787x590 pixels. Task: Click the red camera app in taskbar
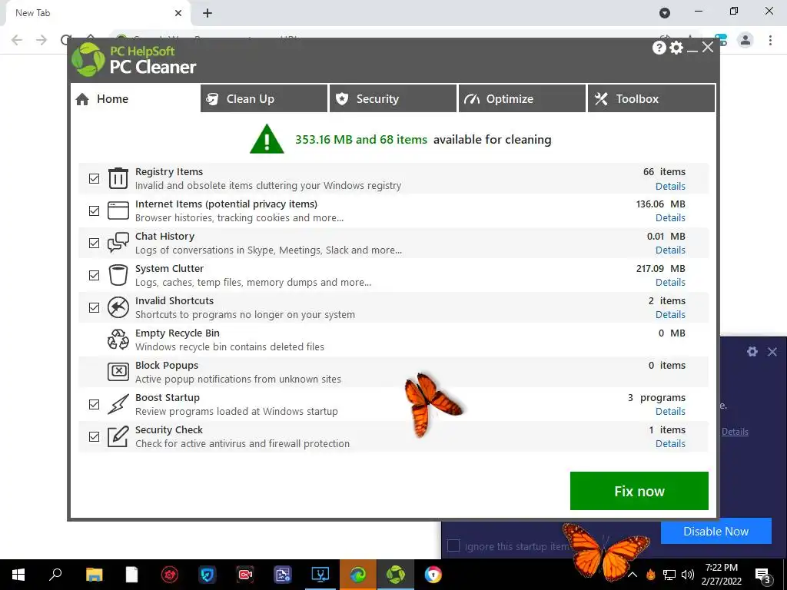[245, 575]
